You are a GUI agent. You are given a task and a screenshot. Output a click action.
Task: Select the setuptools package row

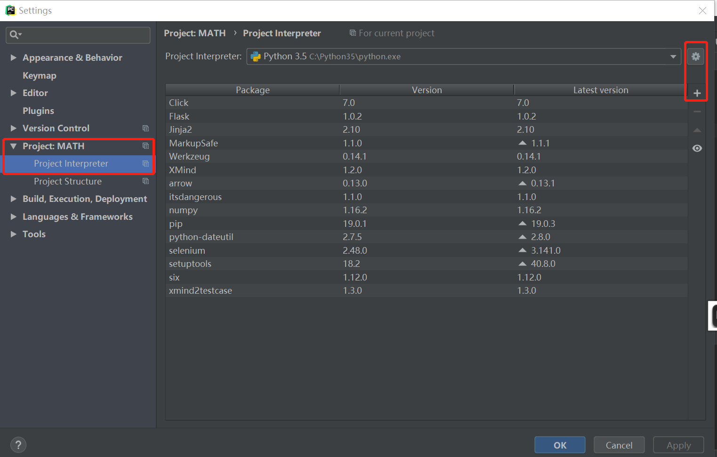click(427, 264)
